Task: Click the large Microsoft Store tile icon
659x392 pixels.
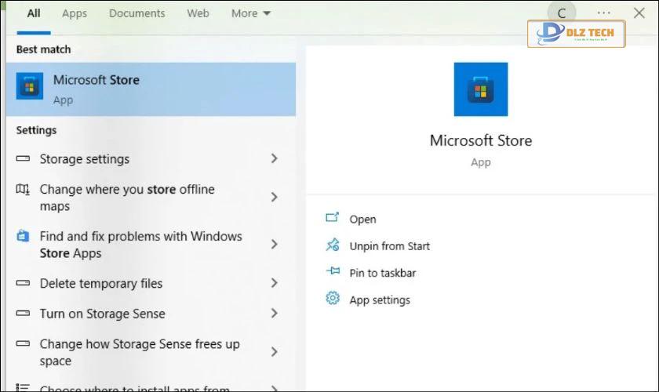Action: pos(480,89)
